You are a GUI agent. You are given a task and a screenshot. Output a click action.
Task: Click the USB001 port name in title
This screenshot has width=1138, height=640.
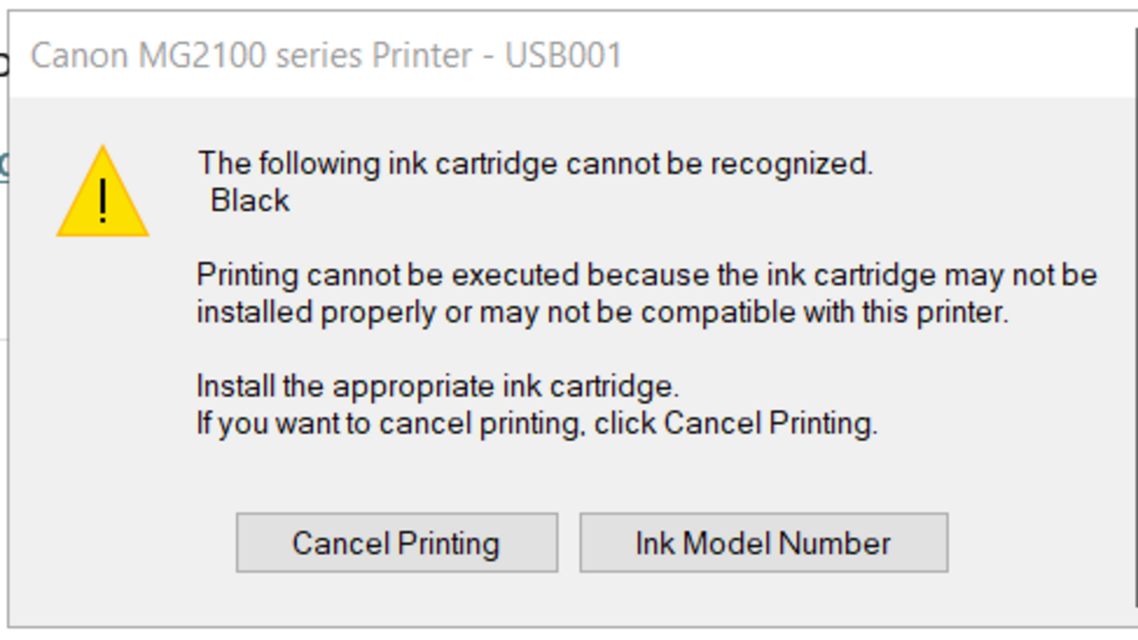[x=563, y=56]
